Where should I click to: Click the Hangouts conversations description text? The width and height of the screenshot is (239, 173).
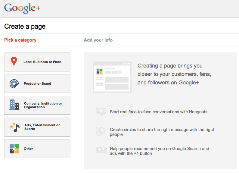click(x=158, y=112)
